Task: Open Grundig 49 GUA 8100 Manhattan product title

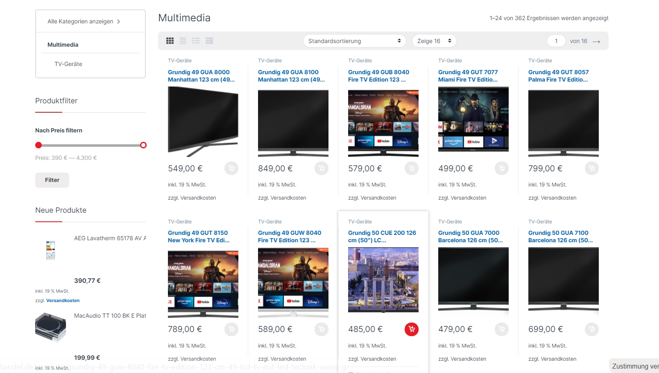Action: tap(291, 76)
